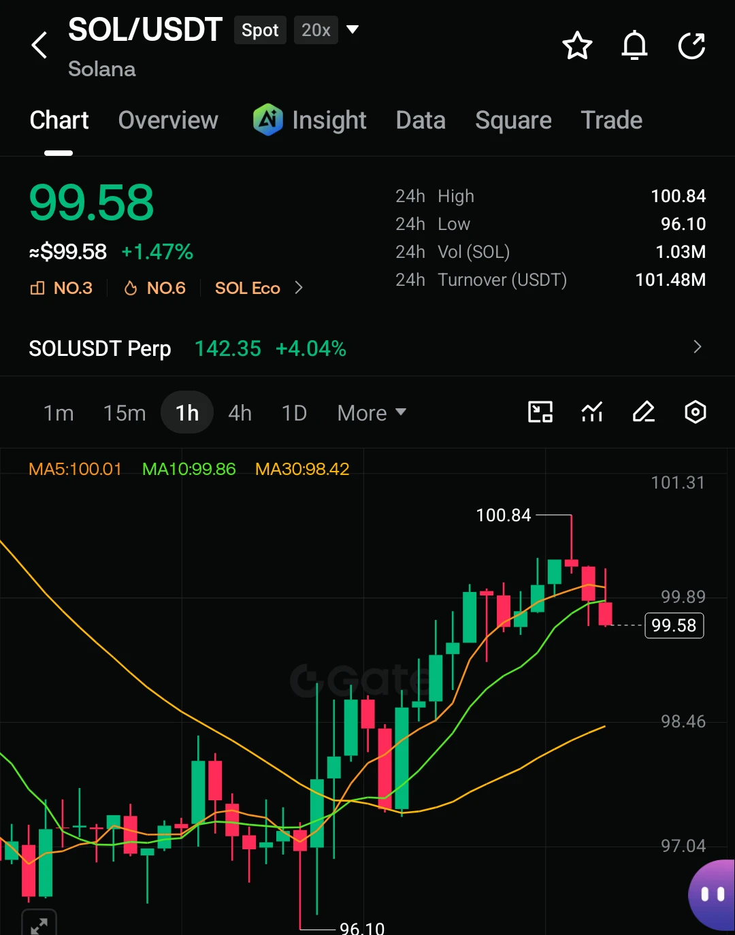Image resolution: width=735 pixels, height=935 pixels.
Task: Add SOL/USDT to favorites with star icon
Action: point(577,46)
